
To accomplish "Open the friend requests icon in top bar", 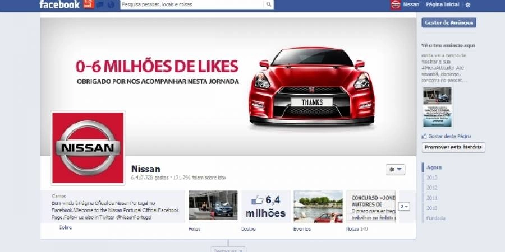I will 89,4.
